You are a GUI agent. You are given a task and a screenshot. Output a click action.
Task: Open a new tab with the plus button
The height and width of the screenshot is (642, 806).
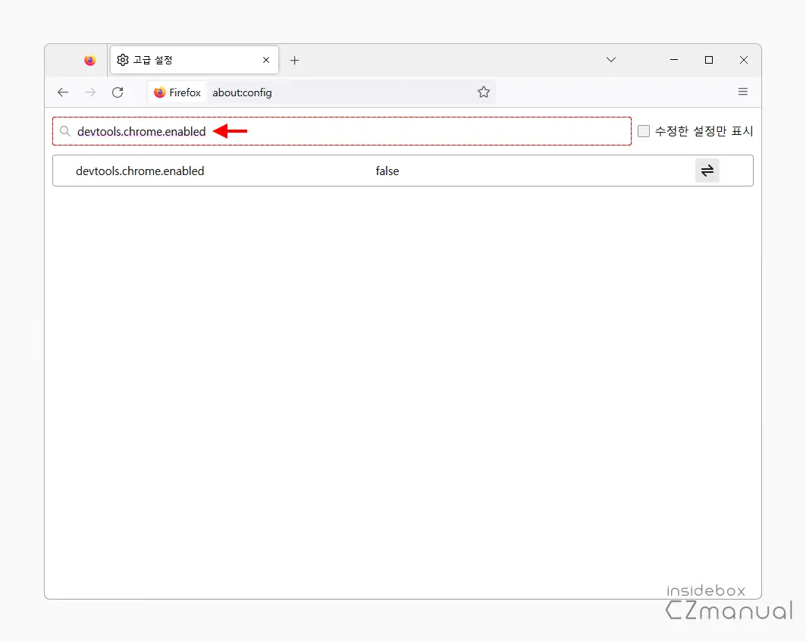tap(295, 59)
